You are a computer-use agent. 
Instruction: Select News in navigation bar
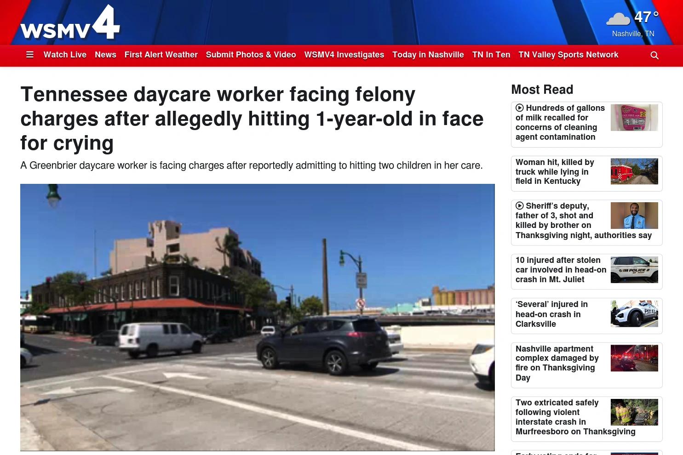pos(105,55)
